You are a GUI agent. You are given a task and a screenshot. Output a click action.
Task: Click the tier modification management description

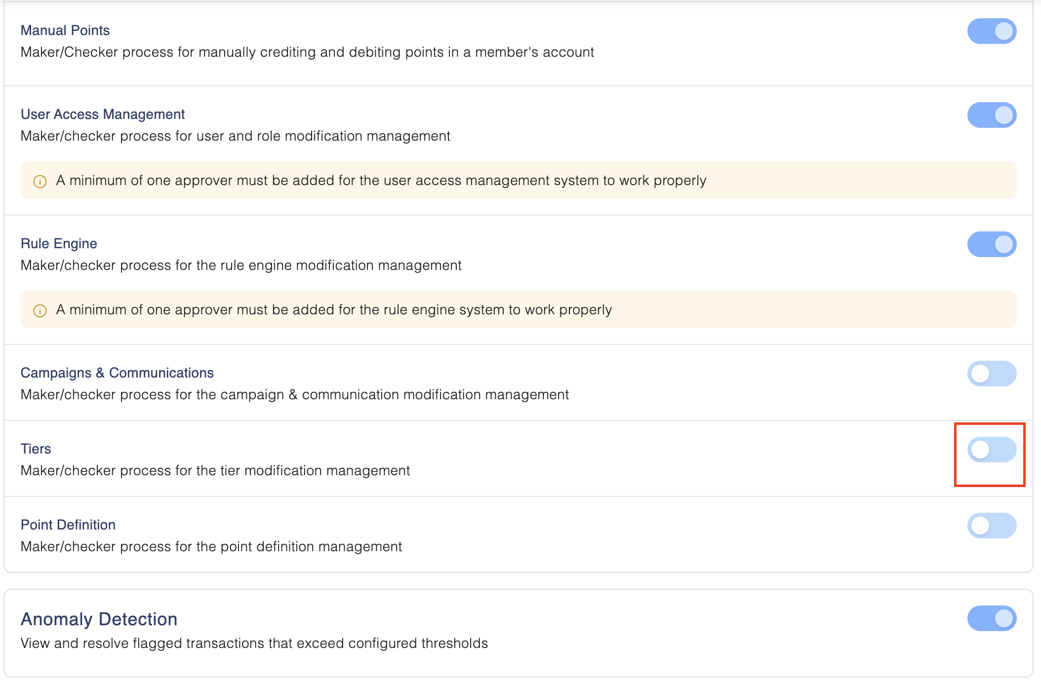pos(215,470)
